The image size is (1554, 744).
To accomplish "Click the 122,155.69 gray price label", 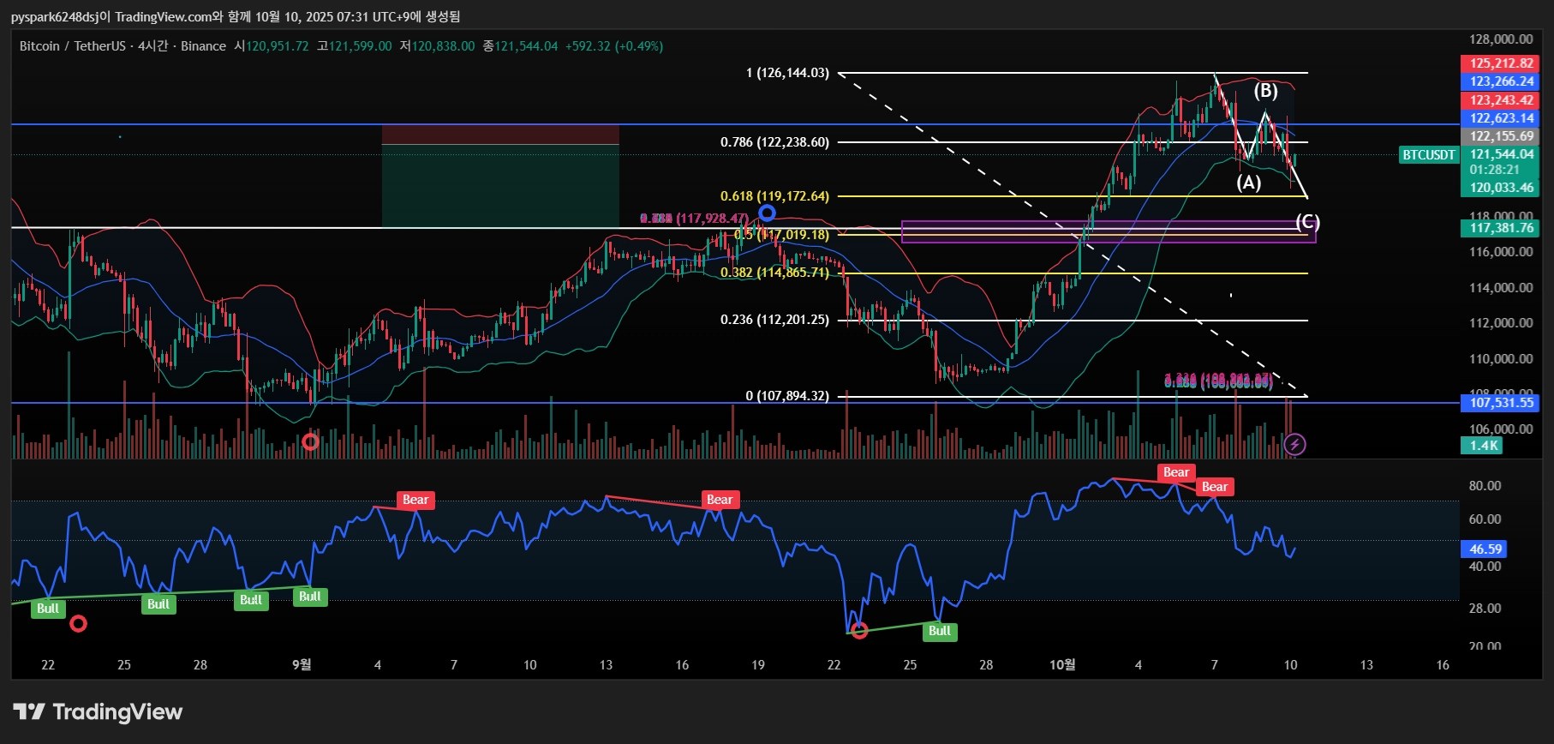I will (1501, 136).
